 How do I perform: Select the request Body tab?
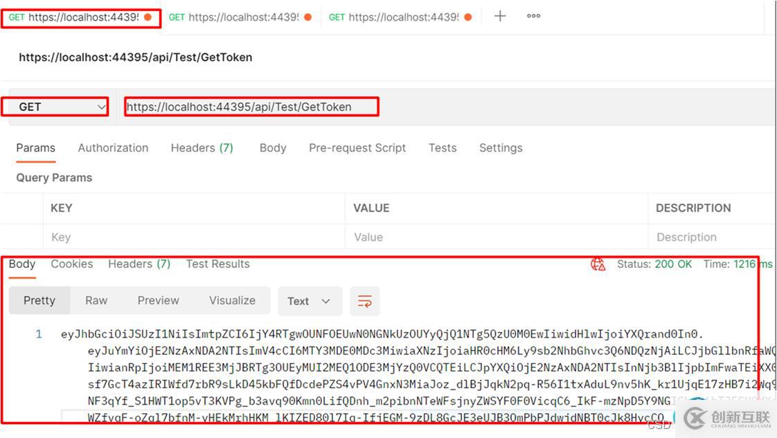point(273,148)
